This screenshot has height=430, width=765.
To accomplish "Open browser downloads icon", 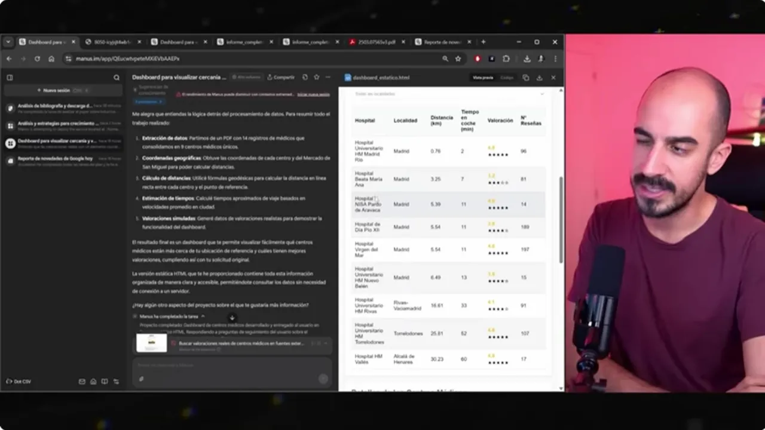I will click(x=527, y=59).
